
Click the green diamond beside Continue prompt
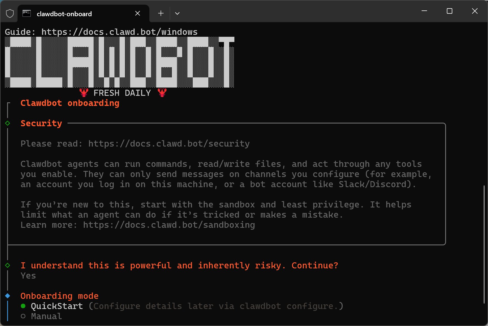click(8, 265)
